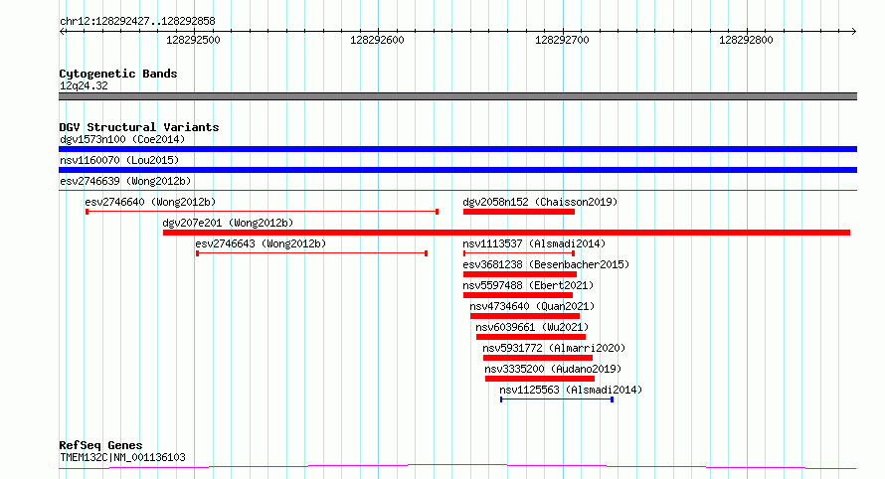Open the TMEM132C|NM_001136103 RefSeq gene label
The image size is (885, 479).
[121, 457]
